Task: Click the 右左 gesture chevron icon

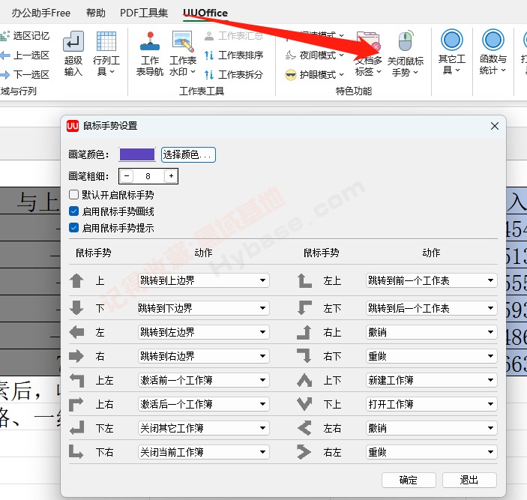Action: (x=304, y=452)
